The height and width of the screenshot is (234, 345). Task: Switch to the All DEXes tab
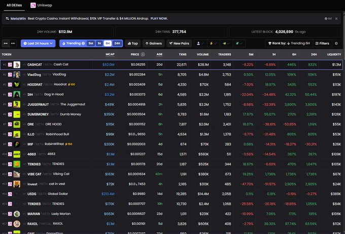[x=14, y=5]
